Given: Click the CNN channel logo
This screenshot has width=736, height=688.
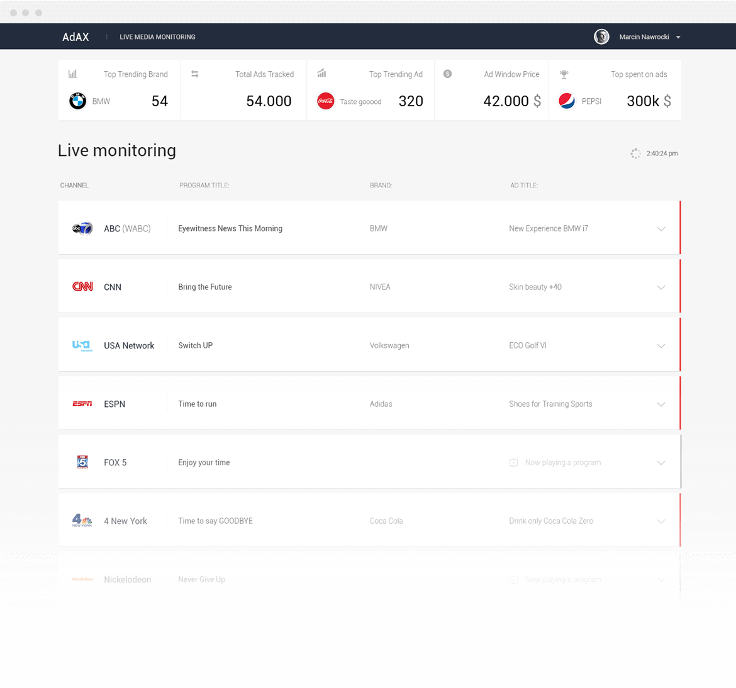Looking at the screenshot, I should pos(82,287).
